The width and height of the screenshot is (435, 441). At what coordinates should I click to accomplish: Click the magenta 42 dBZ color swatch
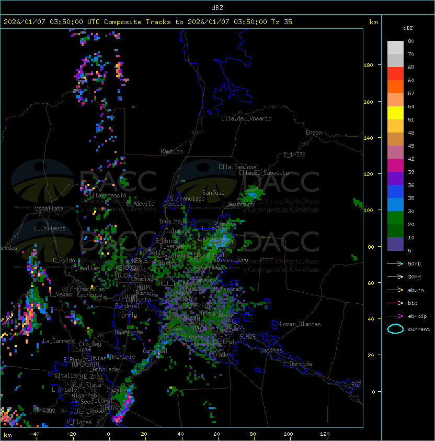tap(395, 166)
